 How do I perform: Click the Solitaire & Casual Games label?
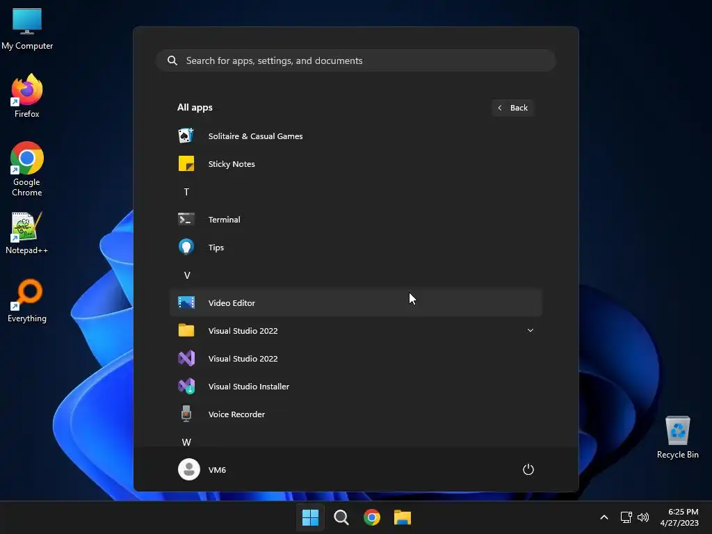pos(255,136)
